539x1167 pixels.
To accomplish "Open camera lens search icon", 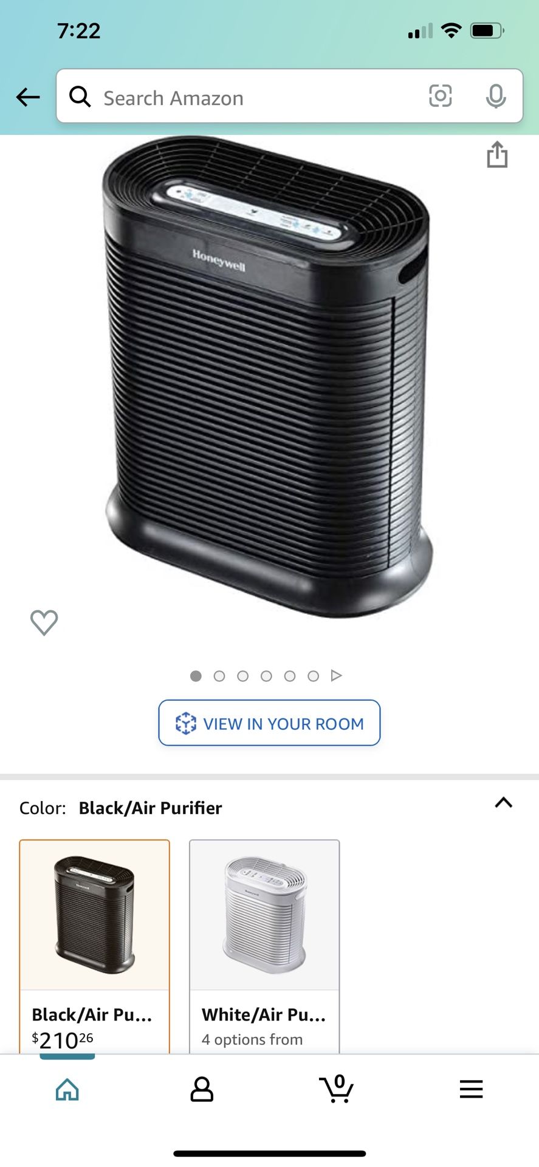I will coord(441,96).
